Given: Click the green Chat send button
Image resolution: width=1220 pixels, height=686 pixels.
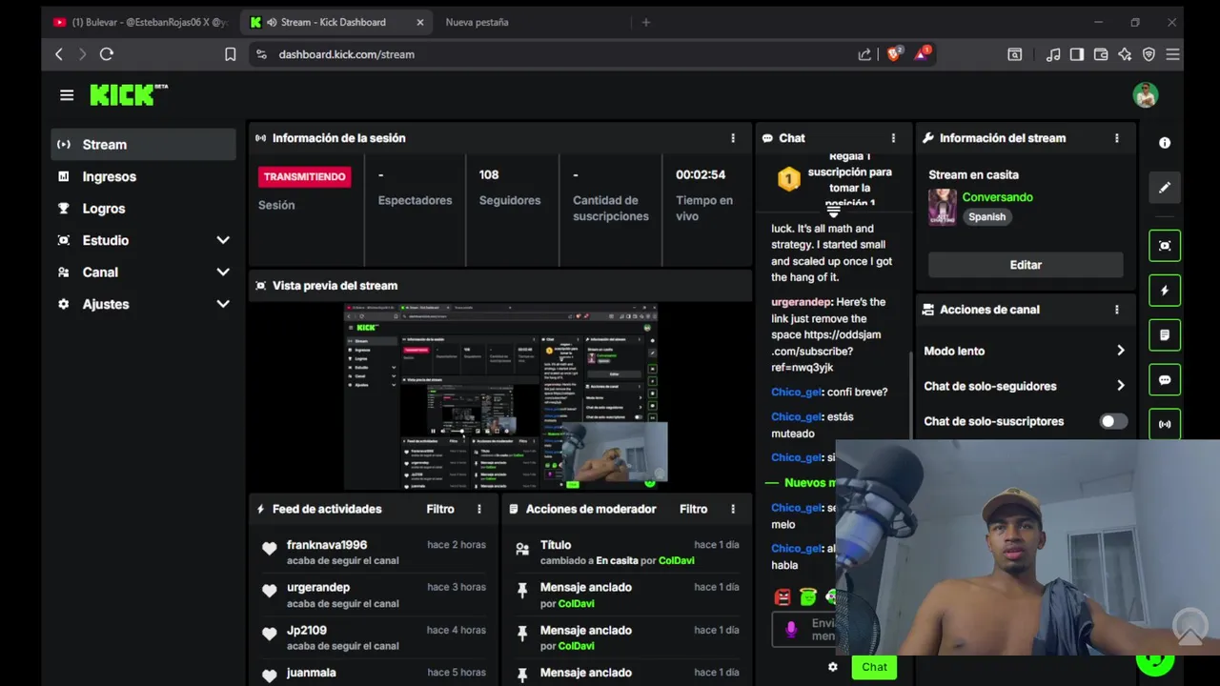Looking at the screenshot, I should (x=874, y=667).
